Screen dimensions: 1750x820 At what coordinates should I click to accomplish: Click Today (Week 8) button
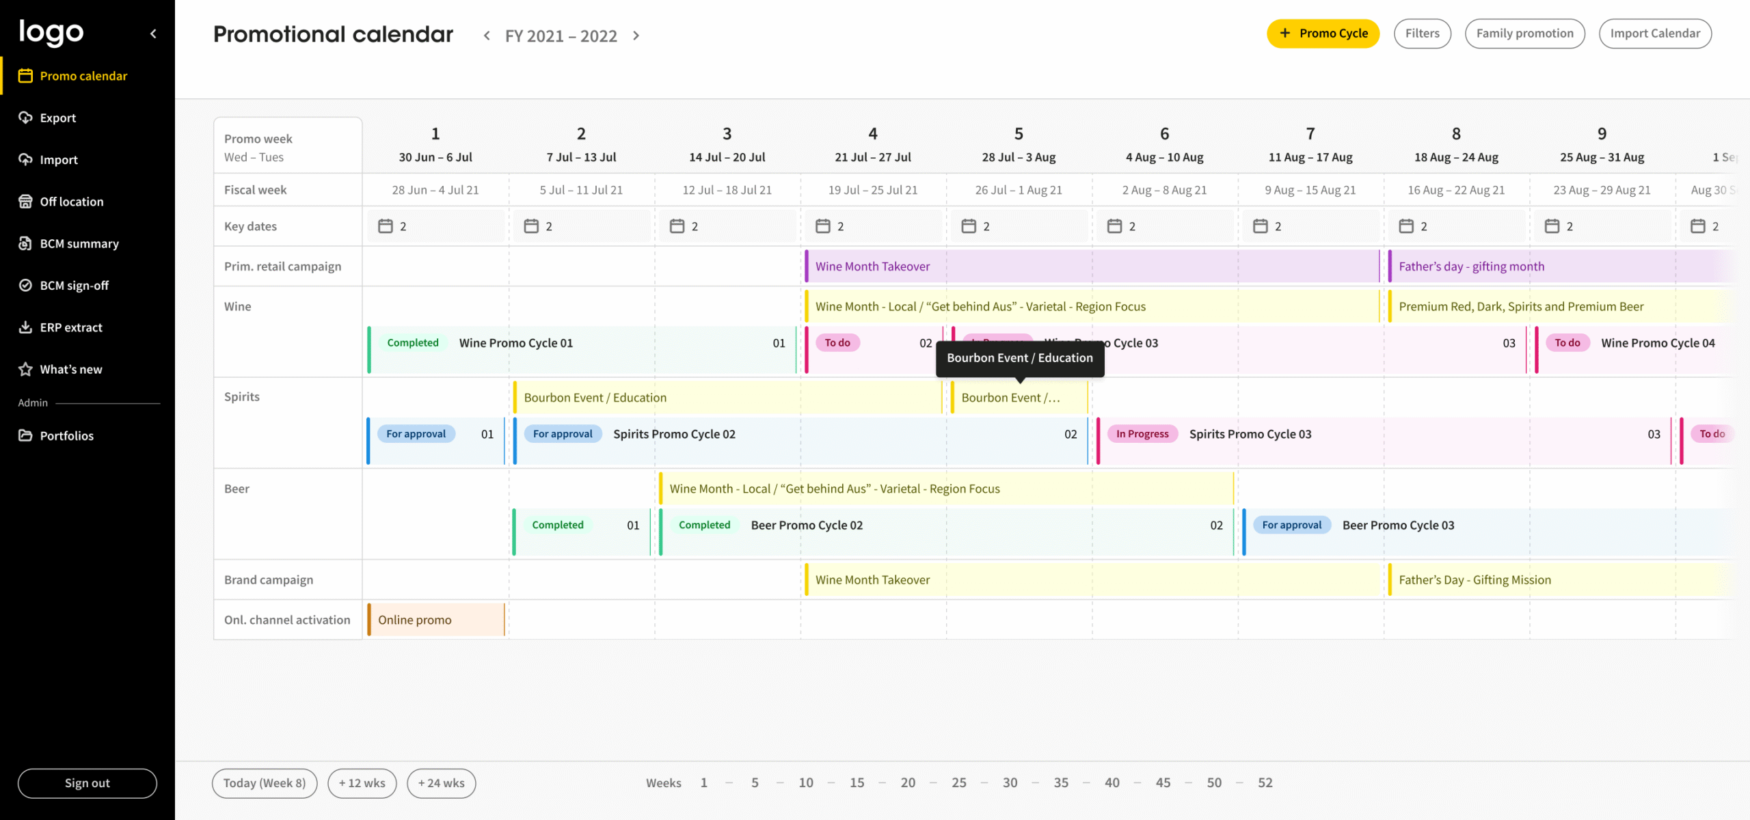264,783
